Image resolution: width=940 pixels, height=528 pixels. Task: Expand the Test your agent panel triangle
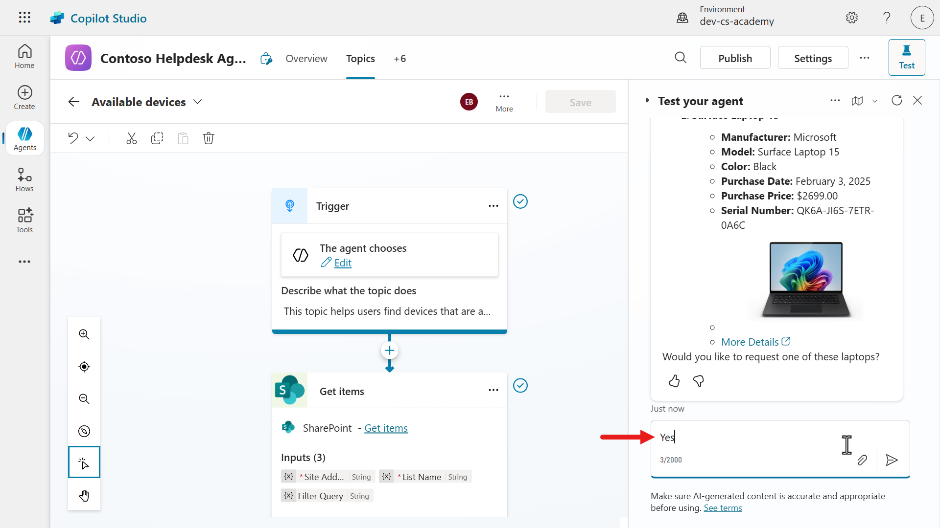coord(647,101)
